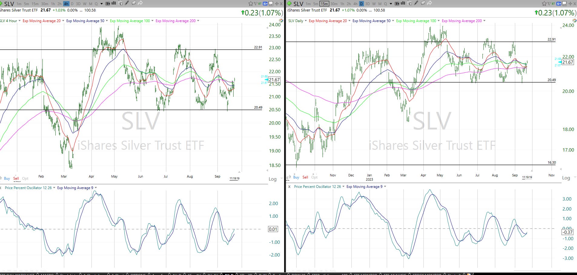Open color wheel settings on right chart

[575, 21]
